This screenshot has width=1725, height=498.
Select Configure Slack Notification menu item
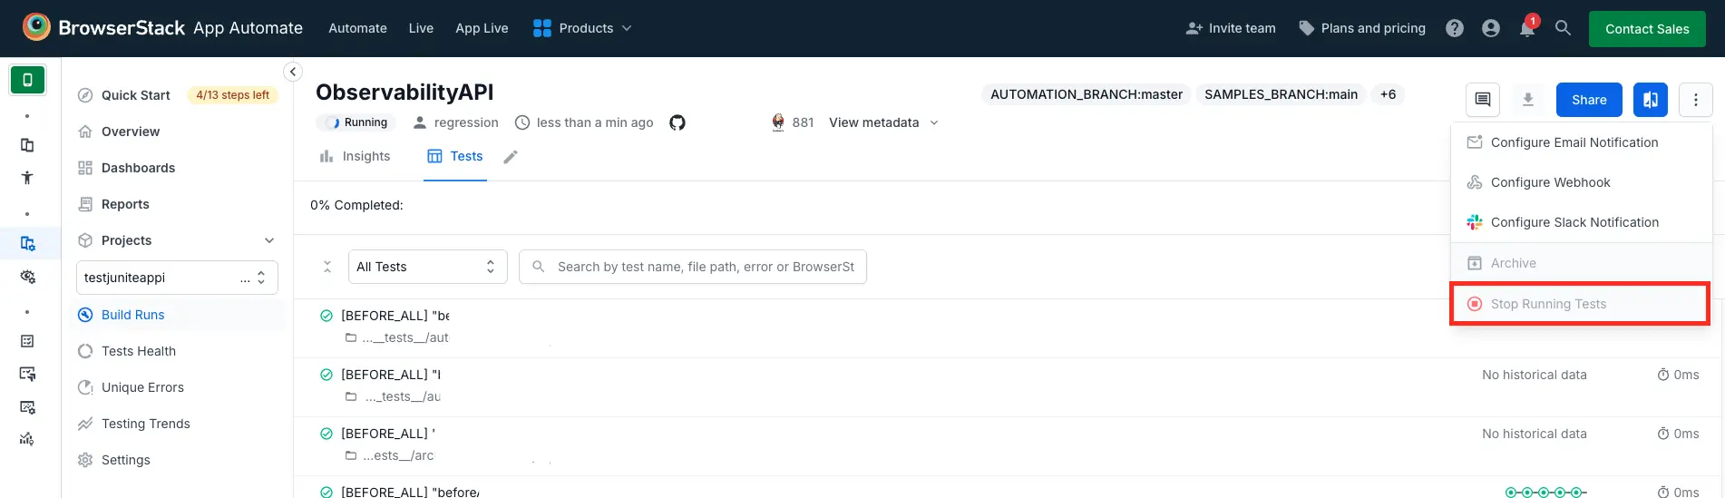click(1574, 222)
